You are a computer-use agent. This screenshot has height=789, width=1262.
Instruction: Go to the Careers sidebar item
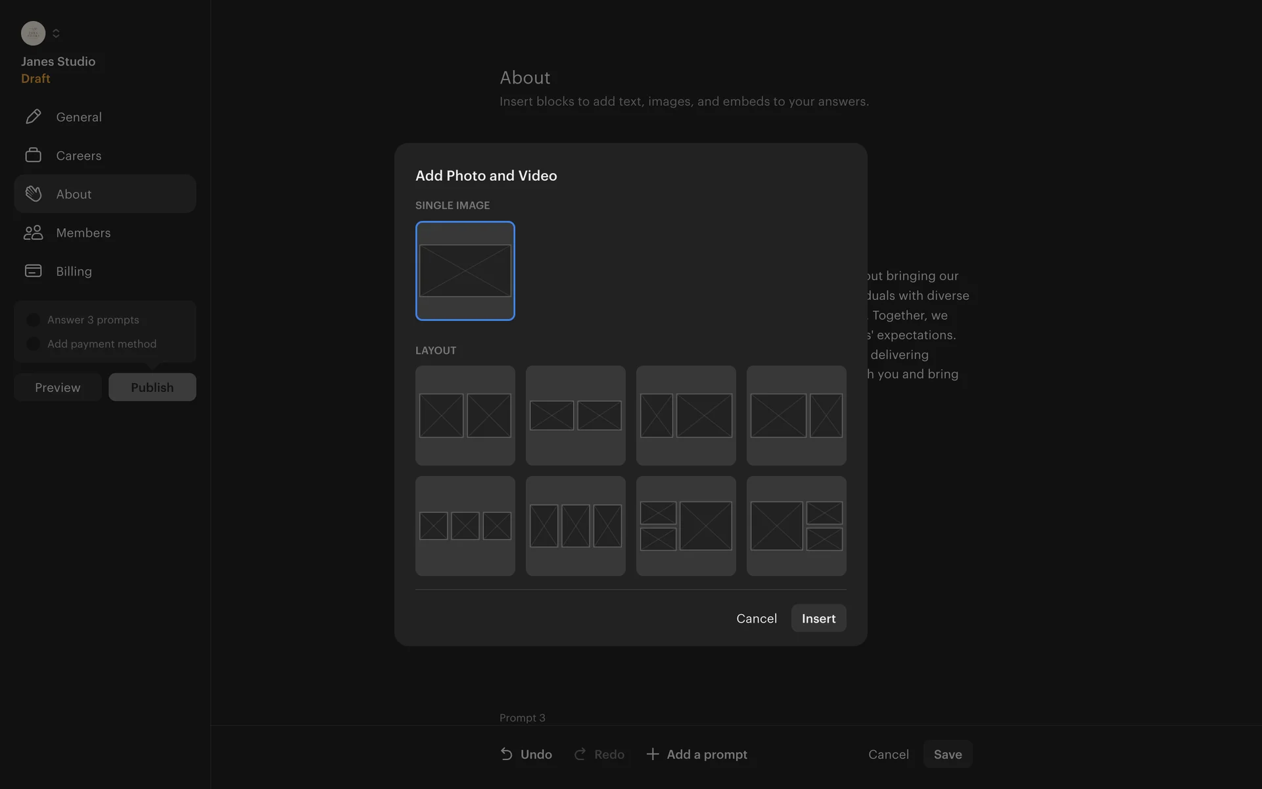coord(79,155)
